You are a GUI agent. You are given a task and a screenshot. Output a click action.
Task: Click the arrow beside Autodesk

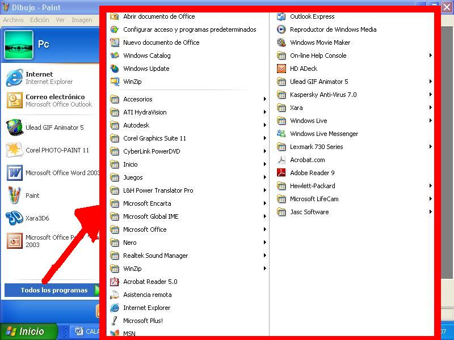point(264,125)
